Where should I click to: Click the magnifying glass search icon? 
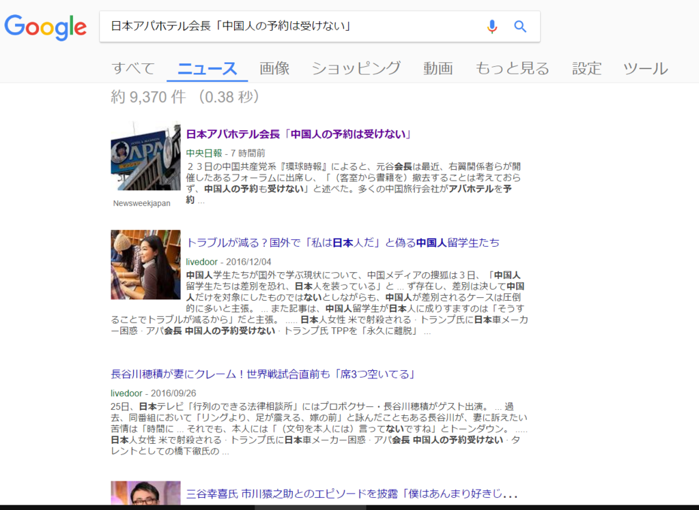click(520, 26)
